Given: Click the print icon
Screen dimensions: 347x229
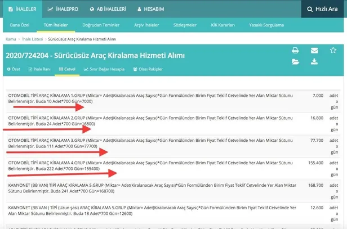Looking at the screenshot, I should [295, 51].
